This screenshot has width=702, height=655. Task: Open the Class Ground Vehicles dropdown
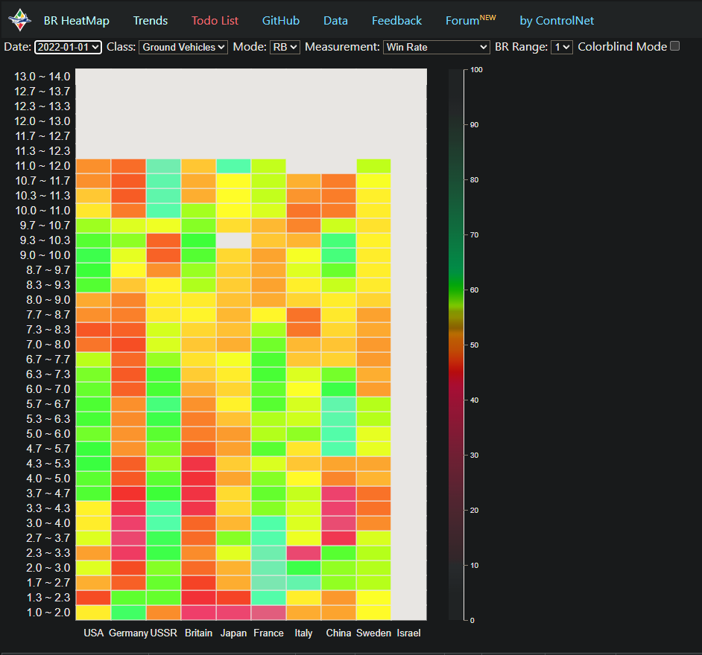[183, 47]
